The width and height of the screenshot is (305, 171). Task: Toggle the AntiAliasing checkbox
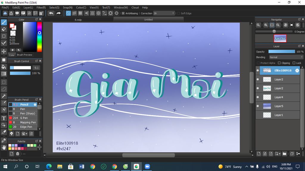123,13
